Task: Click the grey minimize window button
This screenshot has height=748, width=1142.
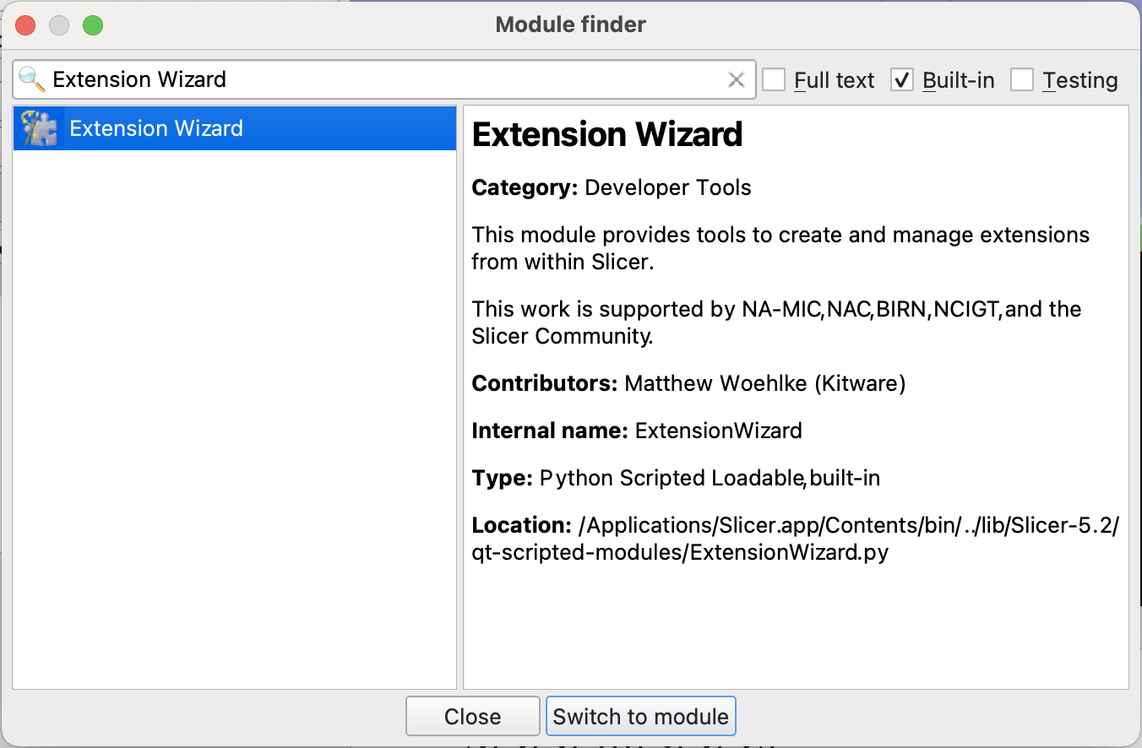Action: click(59, 25)
